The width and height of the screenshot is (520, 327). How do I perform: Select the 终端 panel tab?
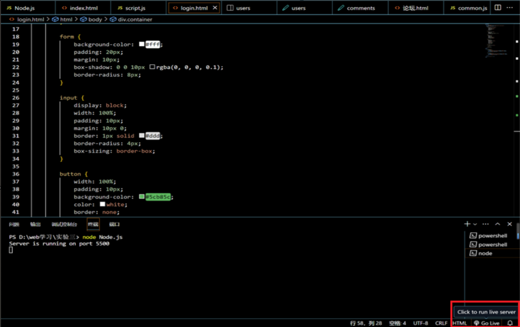[93, 224]
